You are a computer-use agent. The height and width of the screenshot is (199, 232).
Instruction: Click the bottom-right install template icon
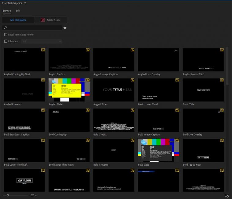pyautogui.click(x=226, y=196)
